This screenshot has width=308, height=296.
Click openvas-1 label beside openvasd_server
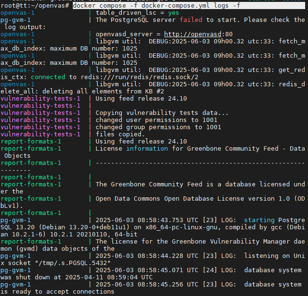coord(18,34)
